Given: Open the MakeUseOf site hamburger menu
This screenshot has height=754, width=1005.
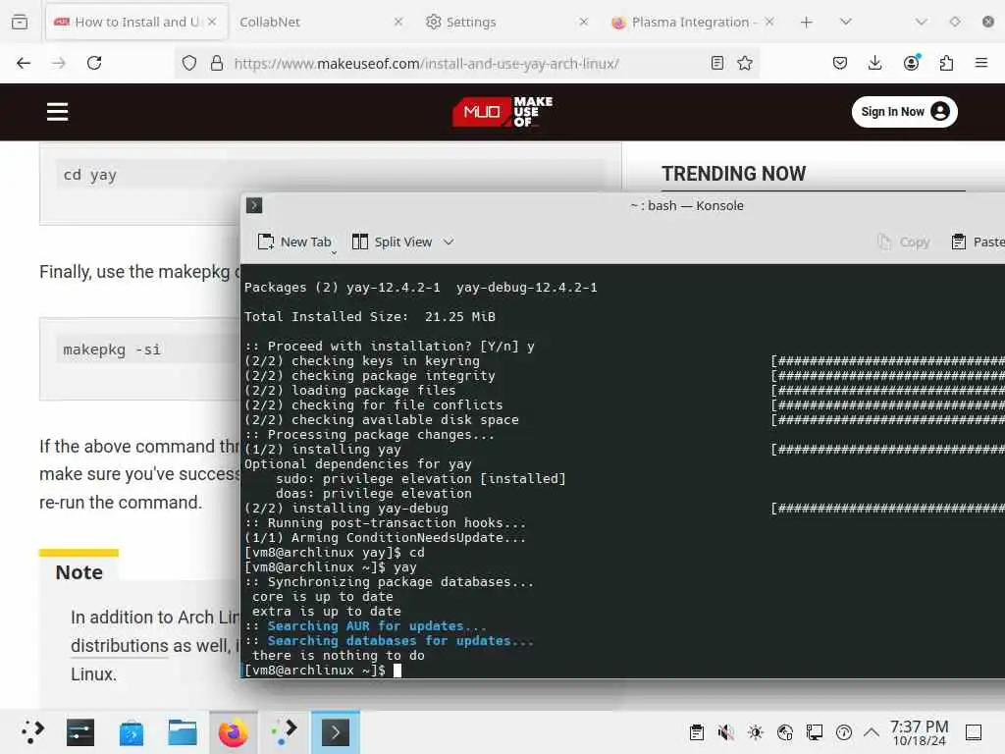Looking at the screenshot, I should click(57, 112).
